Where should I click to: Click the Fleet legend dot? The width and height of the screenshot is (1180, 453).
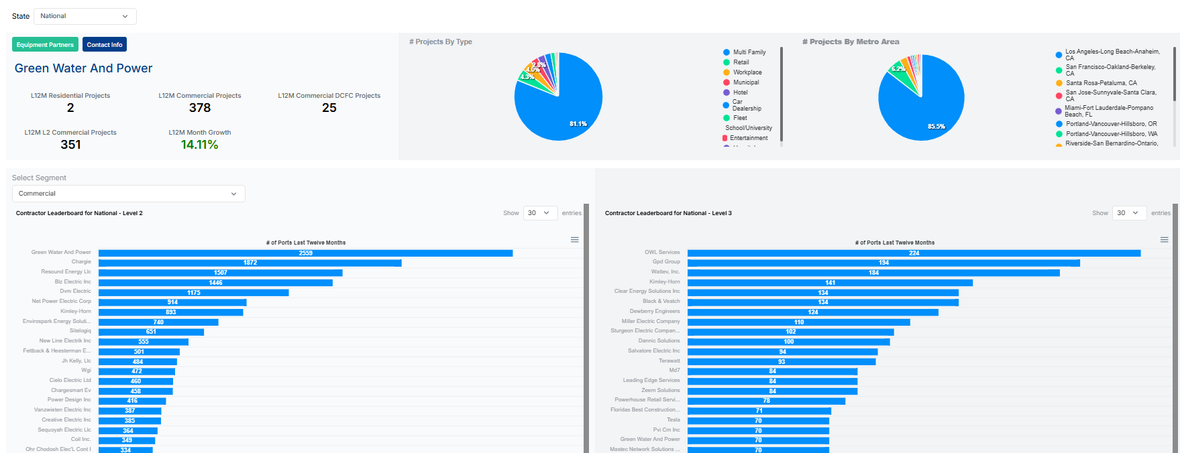(x=727, y=118)
